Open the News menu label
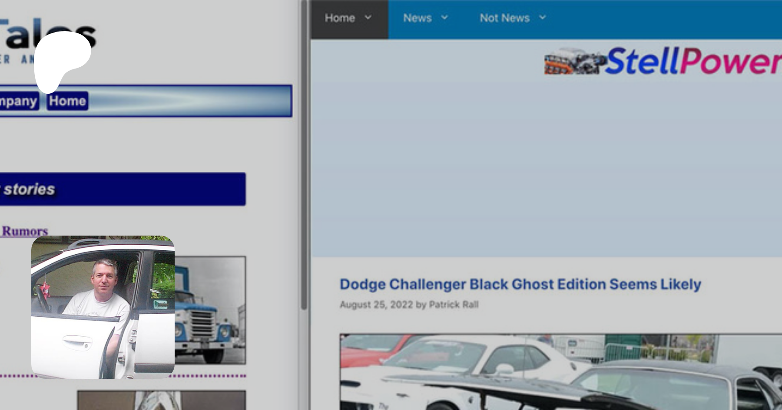The width and height of the screenshot is (782, 410). pyautogui.click(x=417, y=18)
